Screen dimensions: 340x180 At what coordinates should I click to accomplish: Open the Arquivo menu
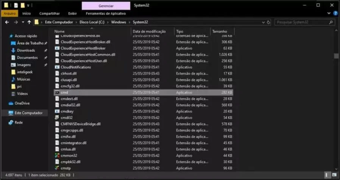point(10,14)
